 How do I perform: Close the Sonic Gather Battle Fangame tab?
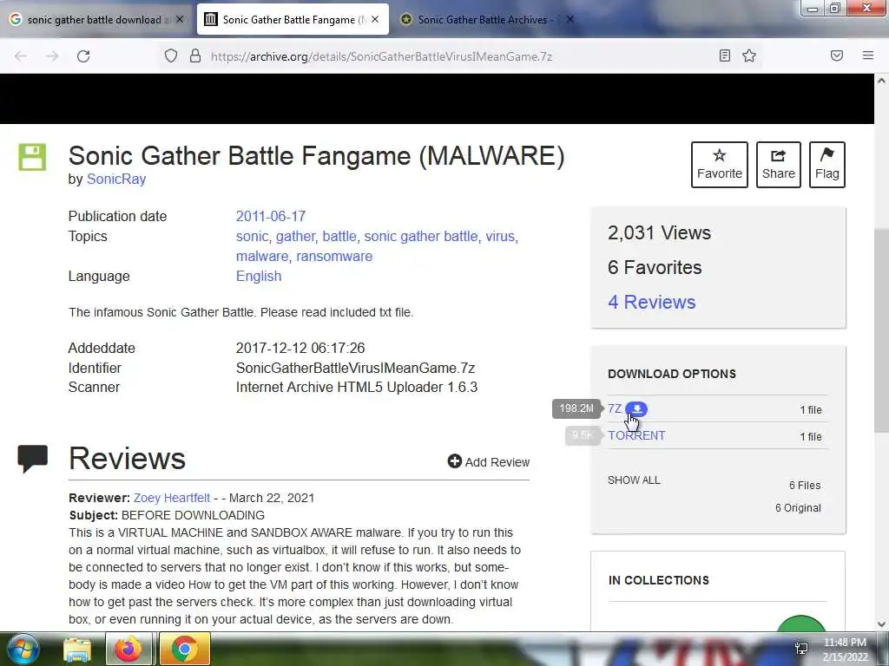tap(375, 19)
